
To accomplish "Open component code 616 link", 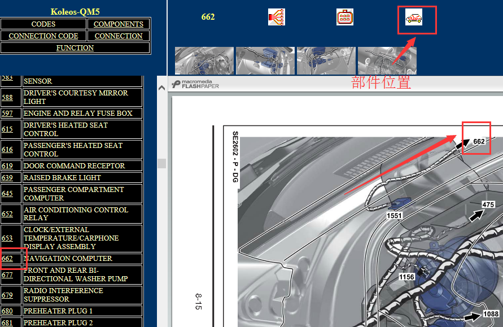I will [7, 150].
